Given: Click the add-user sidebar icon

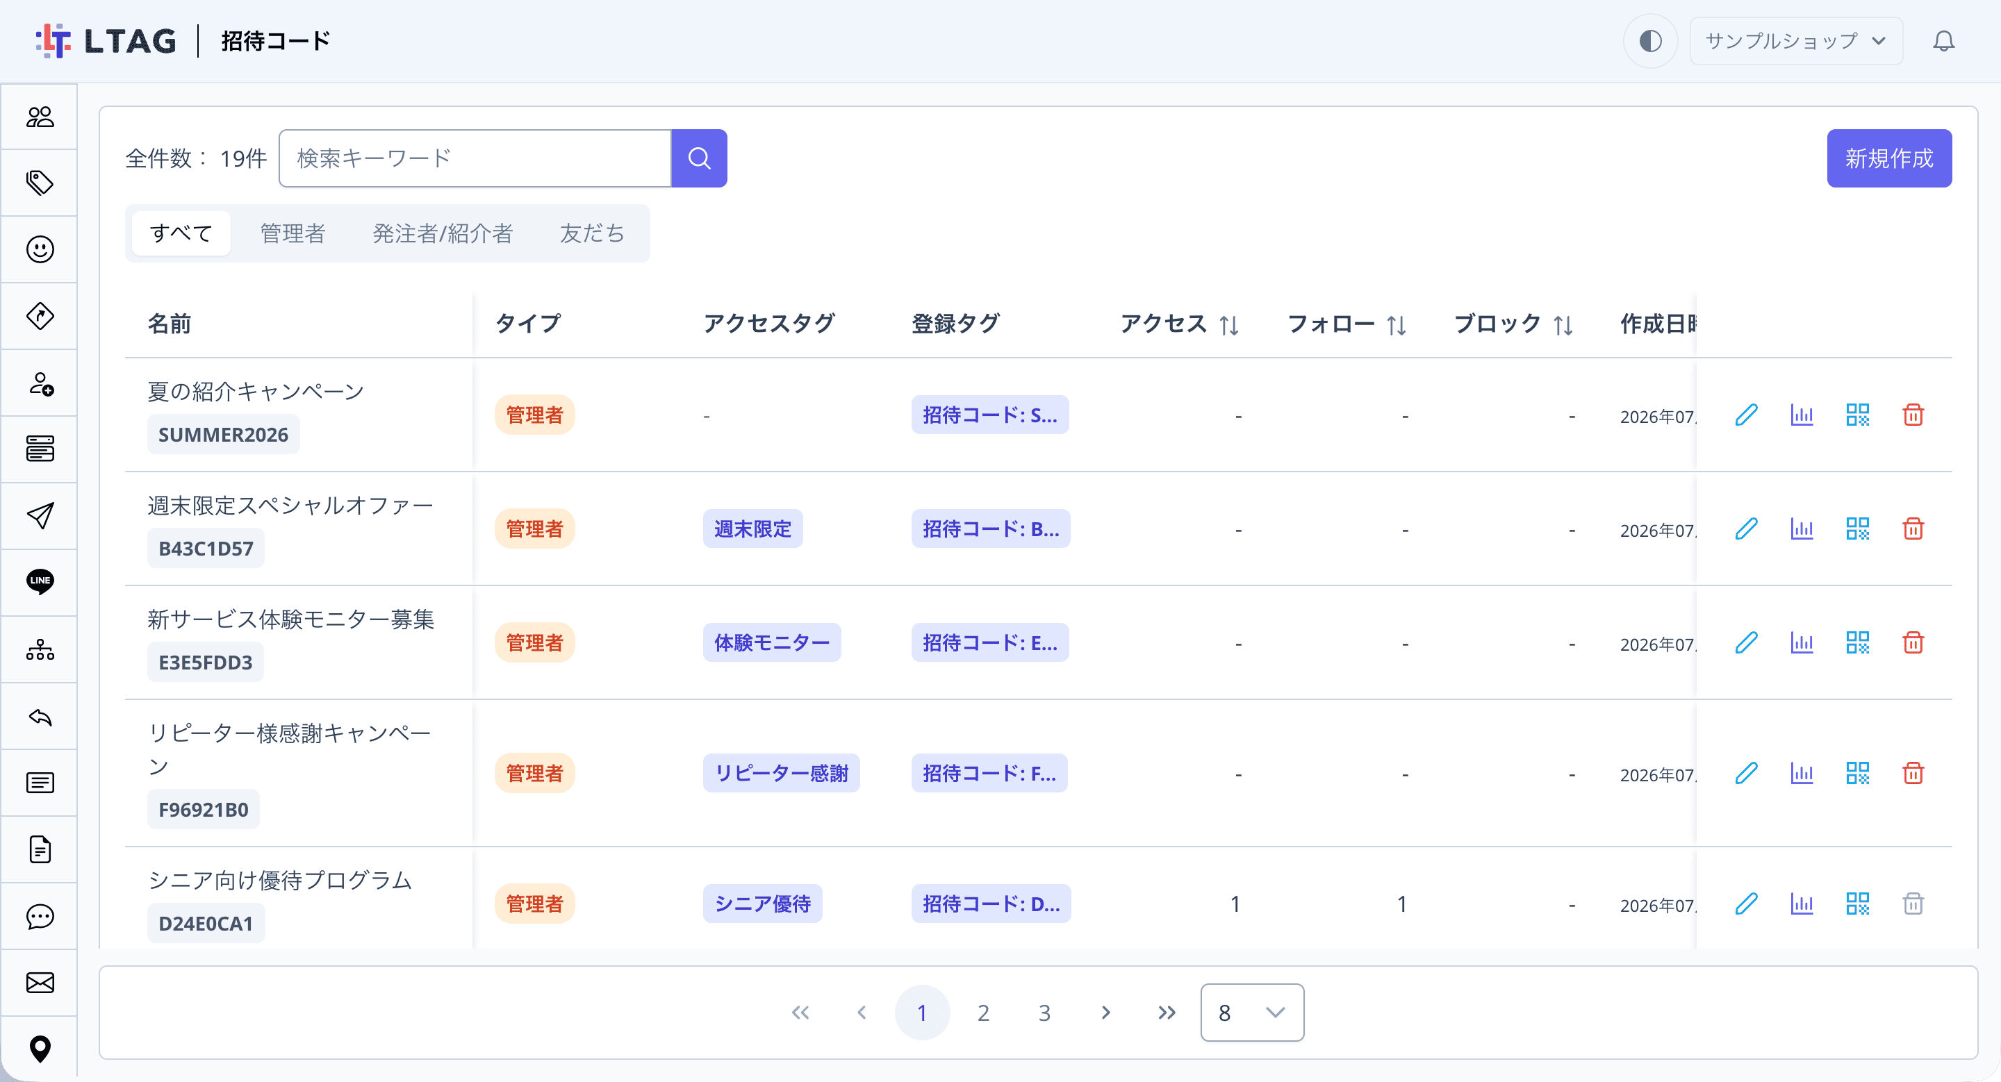Looking at the screenshot, I should pyautogui.click(x=40, y=383).
